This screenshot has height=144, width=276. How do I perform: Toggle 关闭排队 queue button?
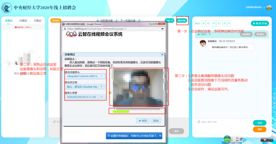point(56,21)
